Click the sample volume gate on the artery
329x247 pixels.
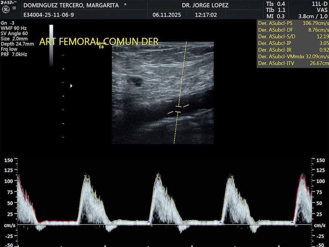[178, 109]
